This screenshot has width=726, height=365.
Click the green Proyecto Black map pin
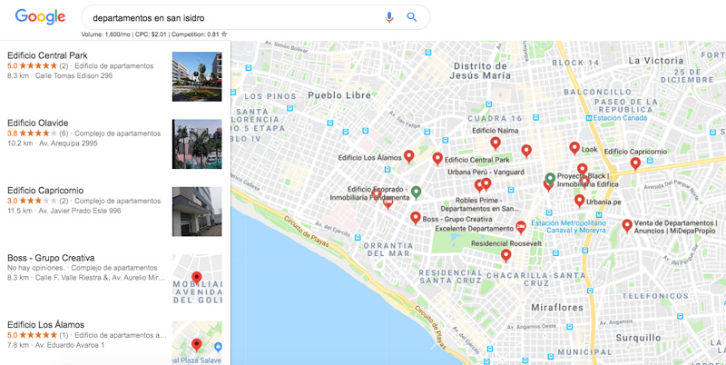coord(550,178)
